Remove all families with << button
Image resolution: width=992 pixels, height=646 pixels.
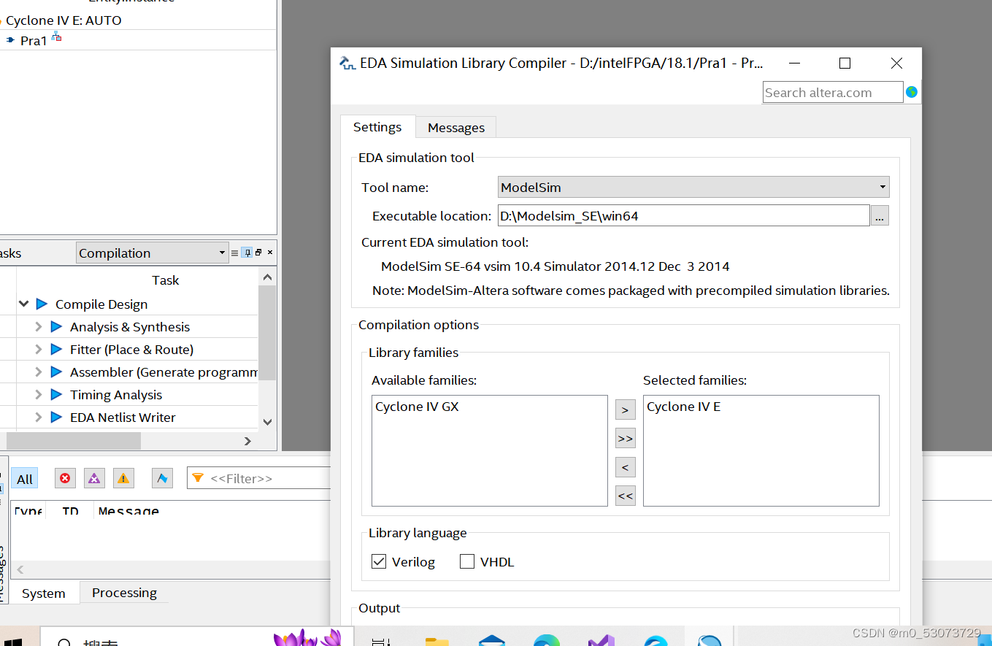[625, 495]
